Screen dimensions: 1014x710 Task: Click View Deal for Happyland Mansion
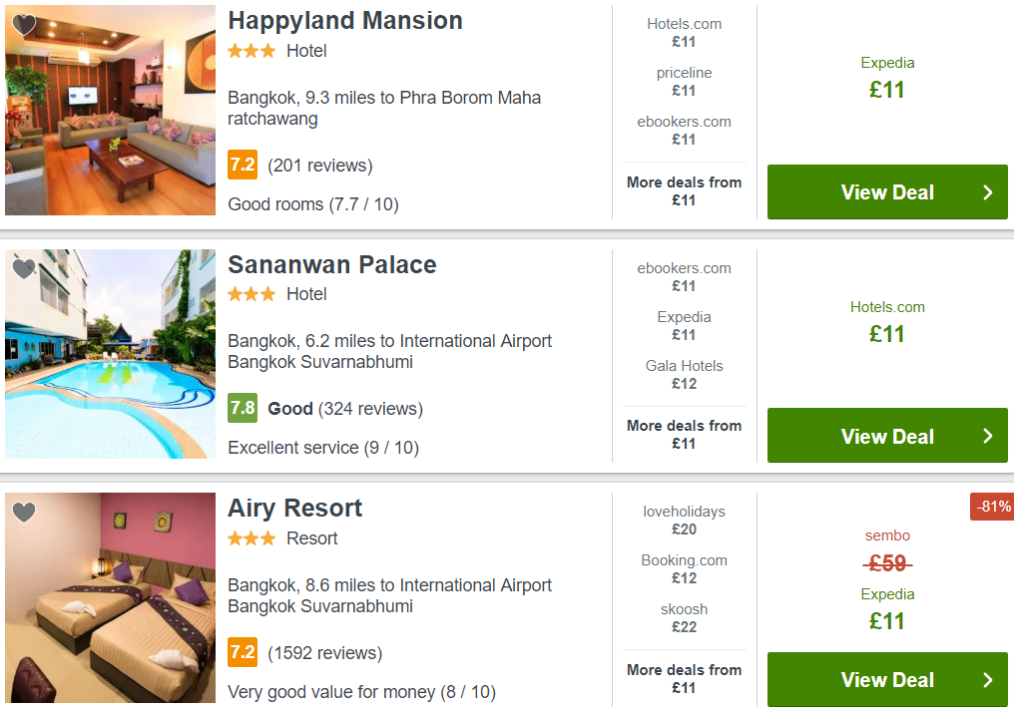(x=887, y=191)
